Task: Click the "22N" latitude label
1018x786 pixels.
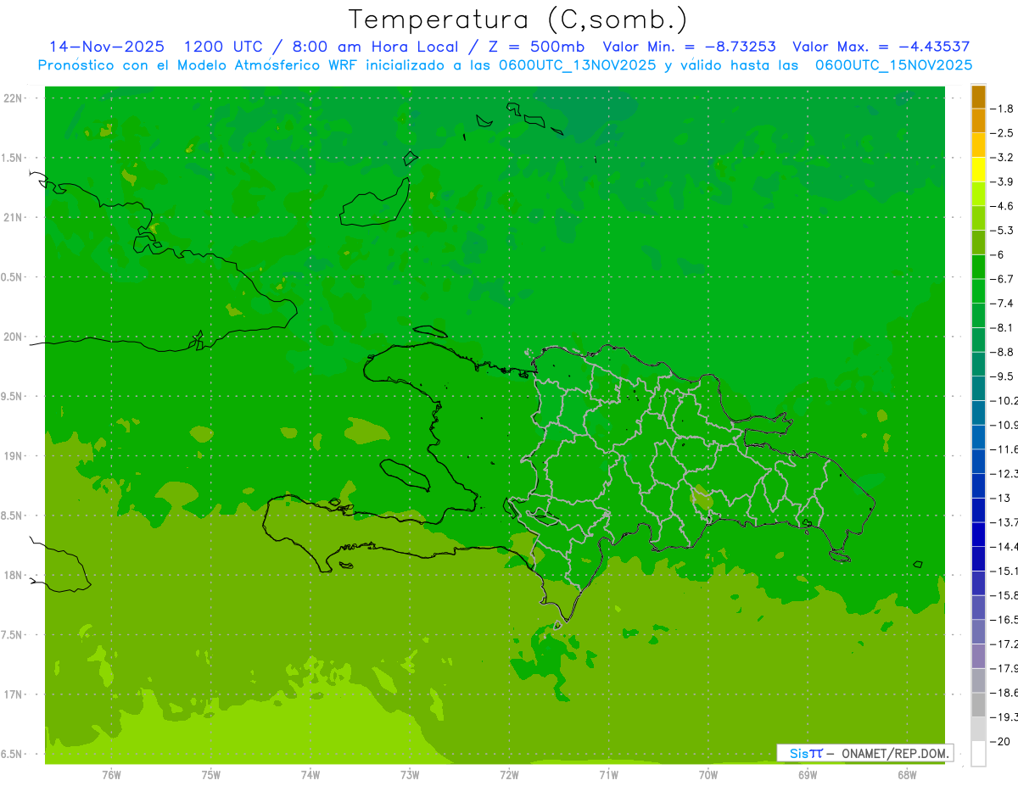Action: (x=14, y=98)
